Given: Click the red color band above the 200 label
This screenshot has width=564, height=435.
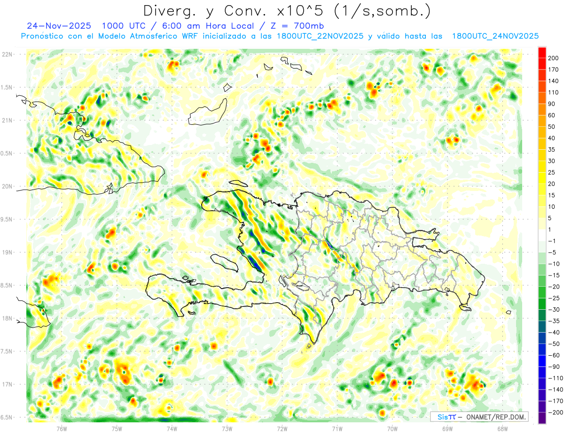Looking at the screenshot, I should click(x=542, y=52).
